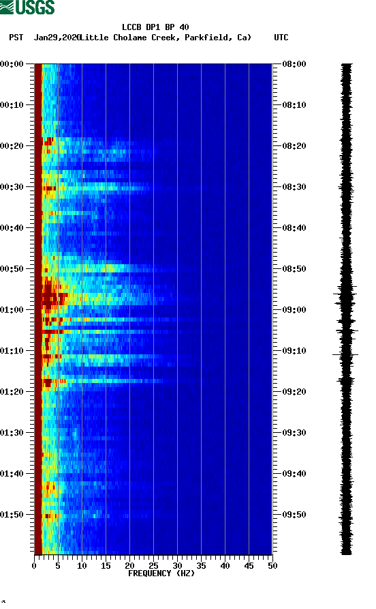The width and height of the screenshot is (376, 609).
Task: Select the title text 'LCCB DP1 BP 40'
Action: (x=155, y=27)
